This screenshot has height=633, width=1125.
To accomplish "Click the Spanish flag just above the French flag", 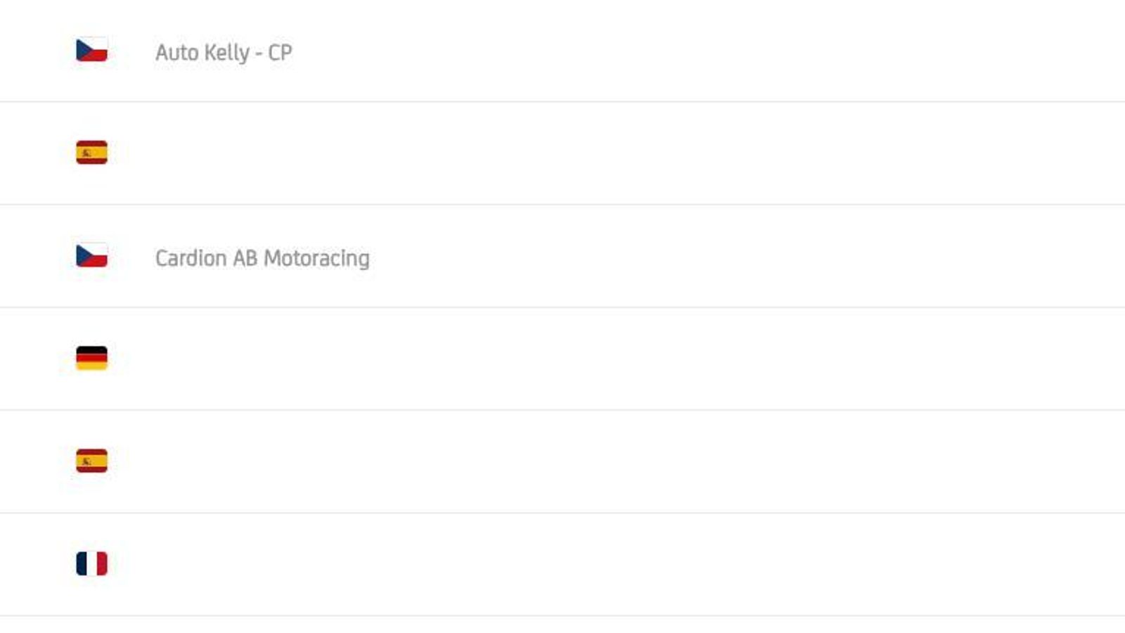I will pyautogui.click(x=91, y=461).
